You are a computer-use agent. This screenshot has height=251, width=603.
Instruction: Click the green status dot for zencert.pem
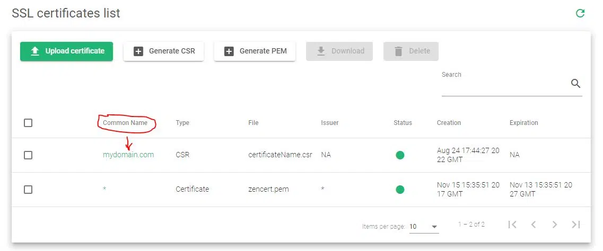pos(400,189)
